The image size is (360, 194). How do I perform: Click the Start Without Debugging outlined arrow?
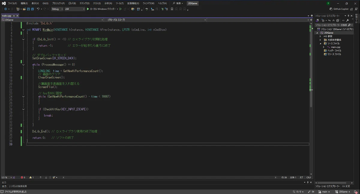click(121, 9)
